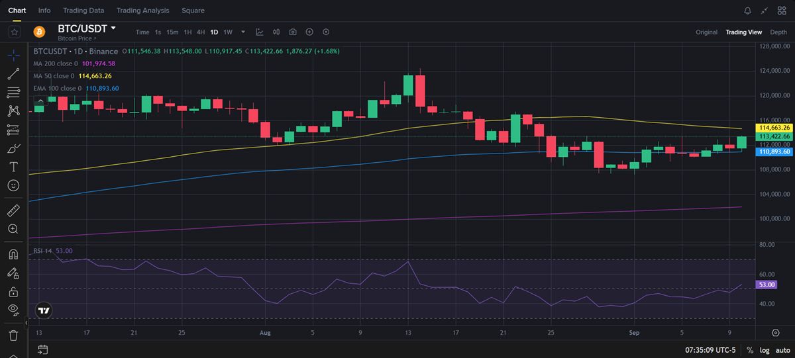795x358 pixels.
Task: Open the notifications bell icon
Action: pyautogui.click(x=748, y=11)
